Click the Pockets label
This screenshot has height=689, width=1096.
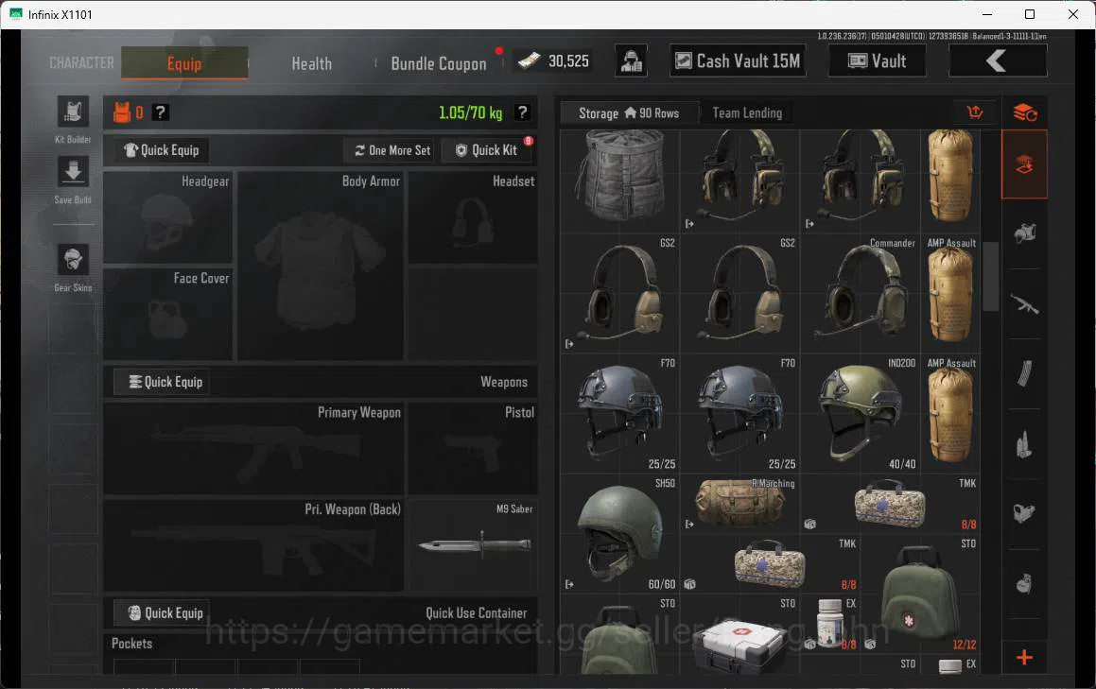pos(132,644)
